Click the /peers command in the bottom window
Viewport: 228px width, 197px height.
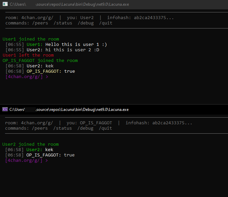pyautogui.click(x=40, y=128)
